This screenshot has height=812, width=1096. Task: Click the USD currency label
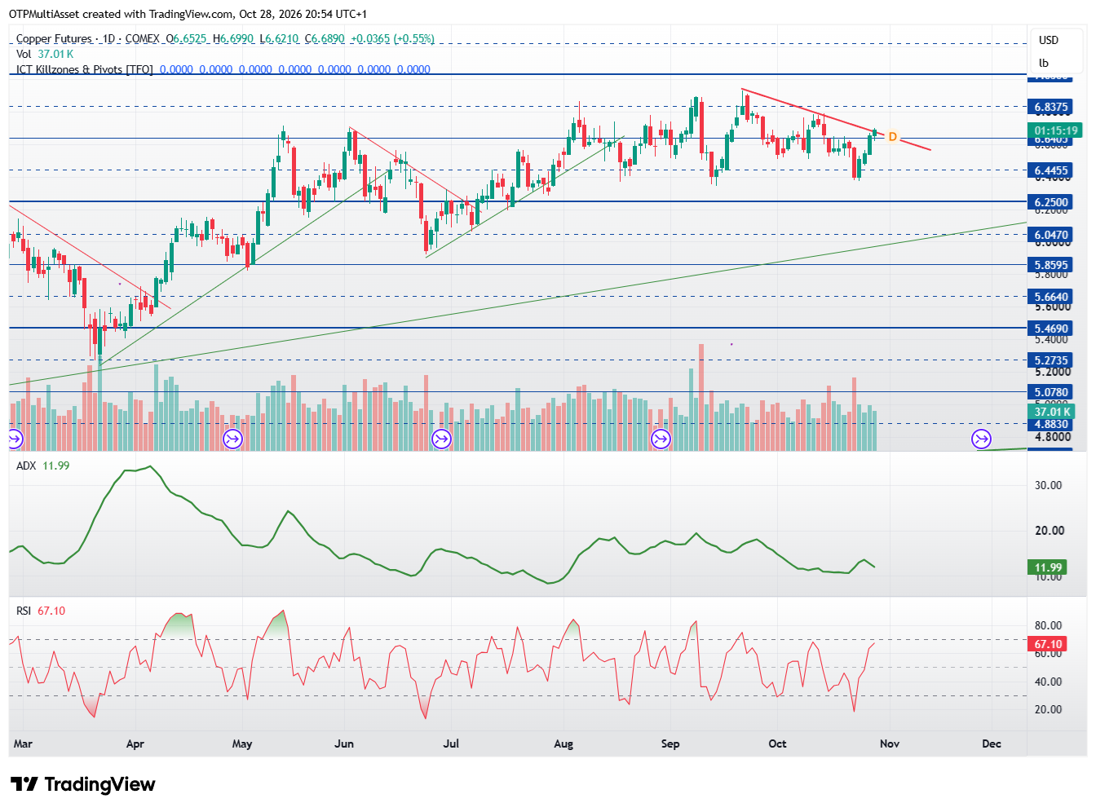pyautogui.click(x=1048, y=40)
